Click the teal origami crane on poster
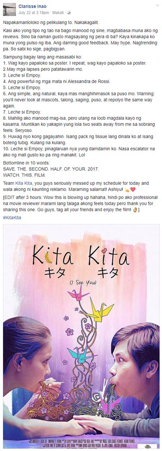 click(81, 356)
